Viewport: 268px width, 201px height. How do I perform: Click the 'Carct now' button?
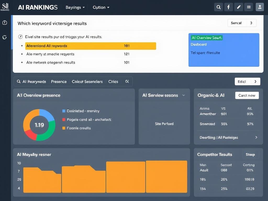(x=247, y=95)
